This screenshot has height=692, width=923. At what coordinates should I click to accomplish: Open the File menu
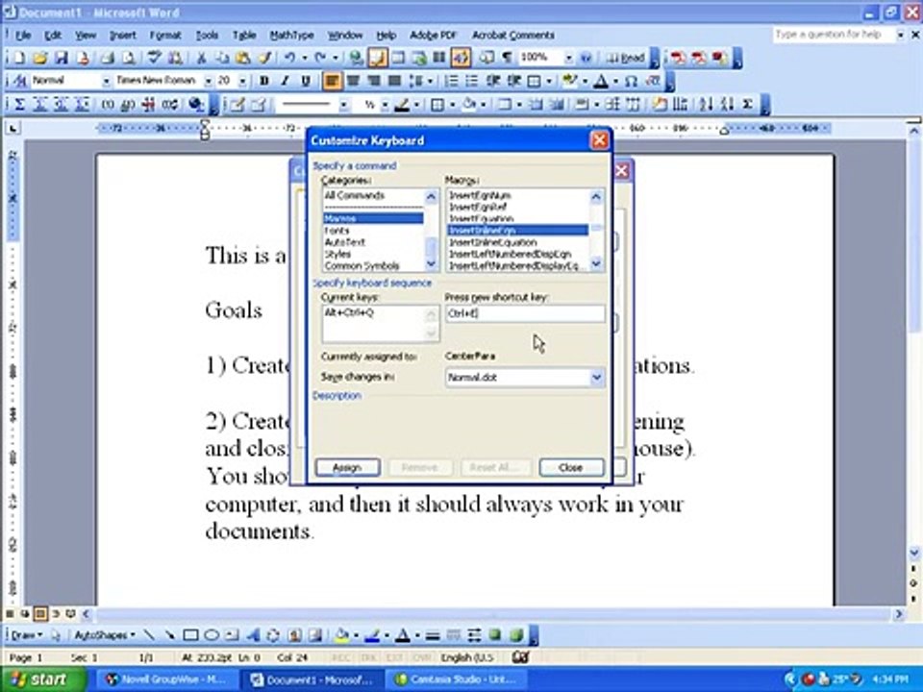[x=23, y=36]
